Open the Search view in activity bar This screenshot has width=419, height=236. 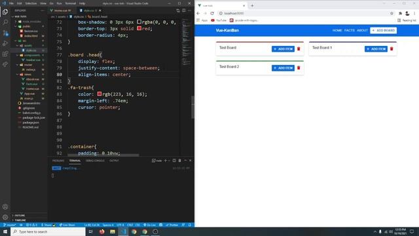click(x=5, y=22)
